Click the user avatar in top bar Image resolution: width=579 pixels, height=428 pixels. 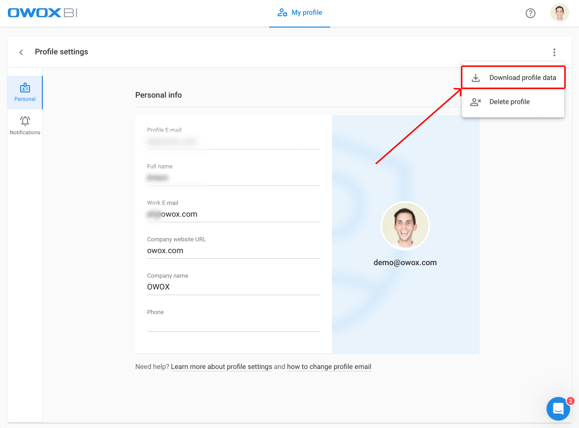click(x=559, y=13)
